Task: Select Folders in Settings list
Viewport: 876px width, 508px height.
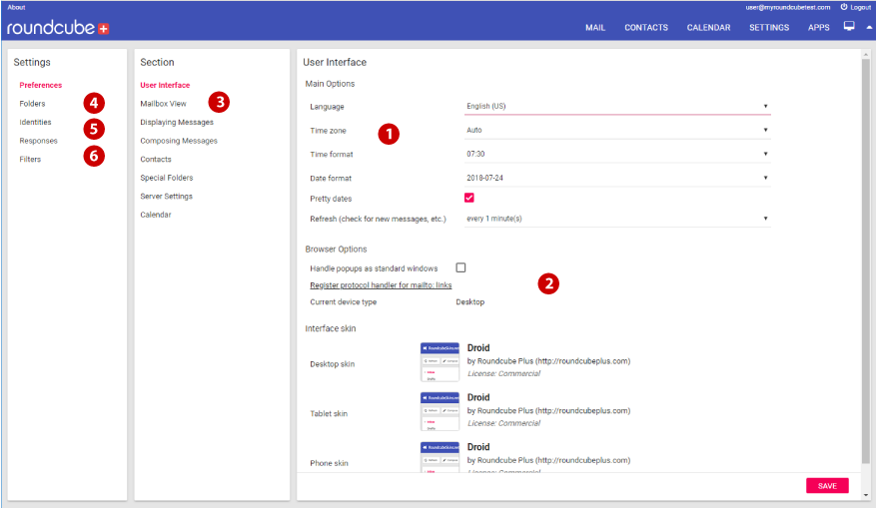Action: point(32,104)
